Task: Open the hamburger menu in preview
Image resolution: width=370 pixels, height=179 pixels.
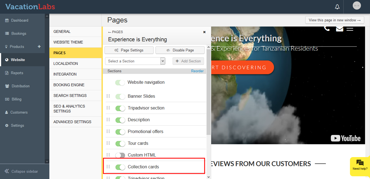Action: point(350,28)
